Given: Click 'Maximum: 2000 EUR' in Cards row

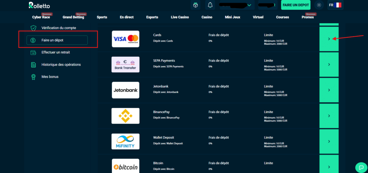Looking at the screenshot, I should click(276, 43).
